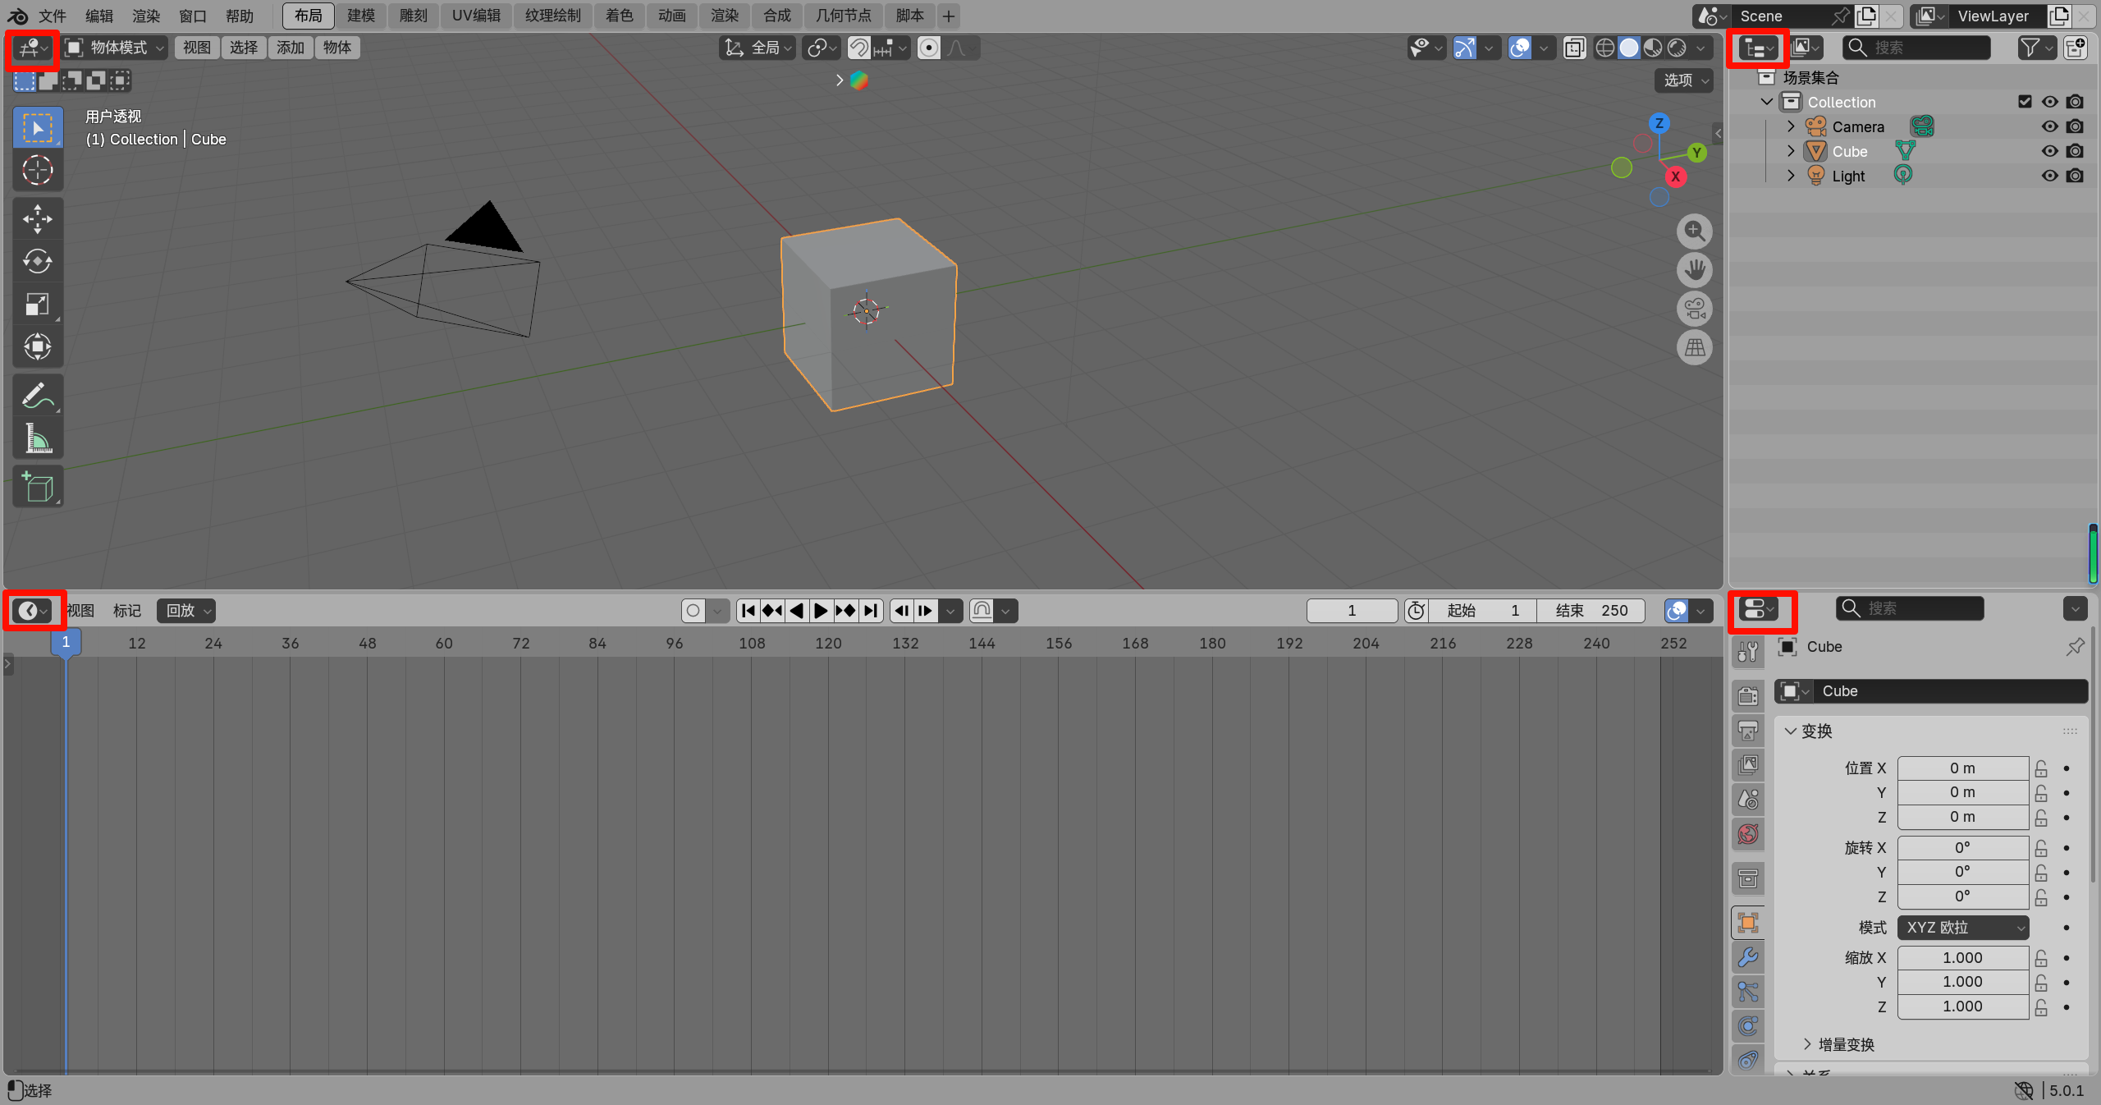Uncheck the Collection exclude checkbox

[x=2025, y=102]
